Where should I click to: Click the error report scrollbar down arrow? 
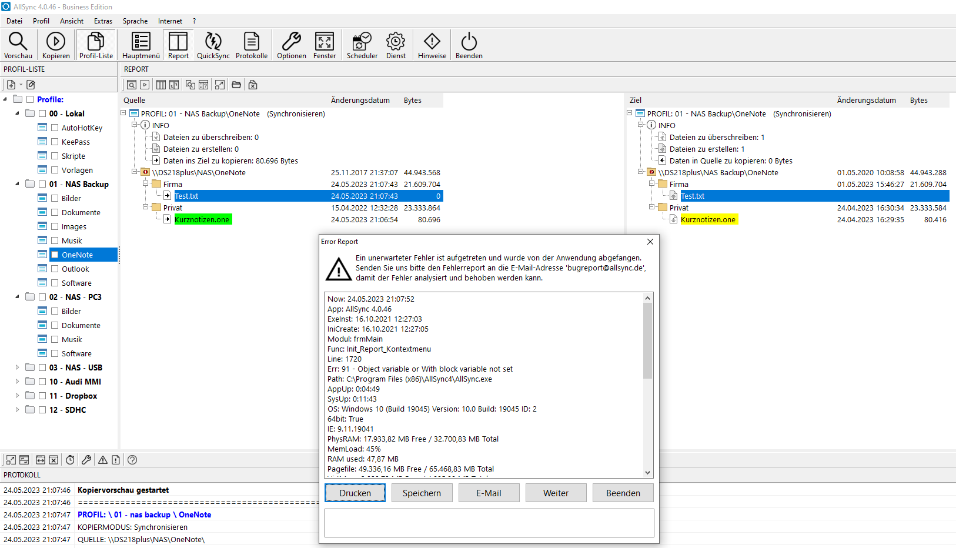click(x=647, y=473)
